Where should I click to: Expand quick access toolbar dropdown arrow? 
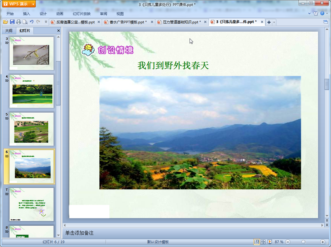click(x=46, y=22)
